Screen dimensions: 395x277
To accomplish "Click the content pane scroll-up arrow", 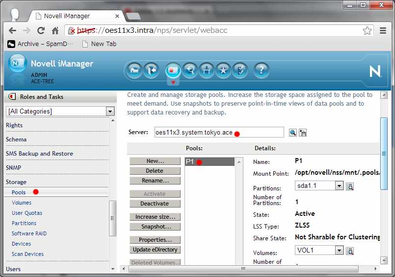I will click(384, 95).
